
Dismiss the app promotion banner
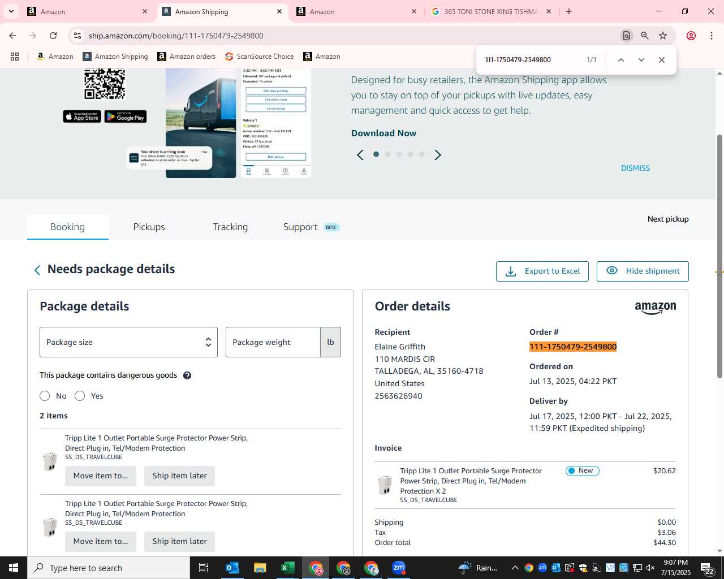[635, 168]
